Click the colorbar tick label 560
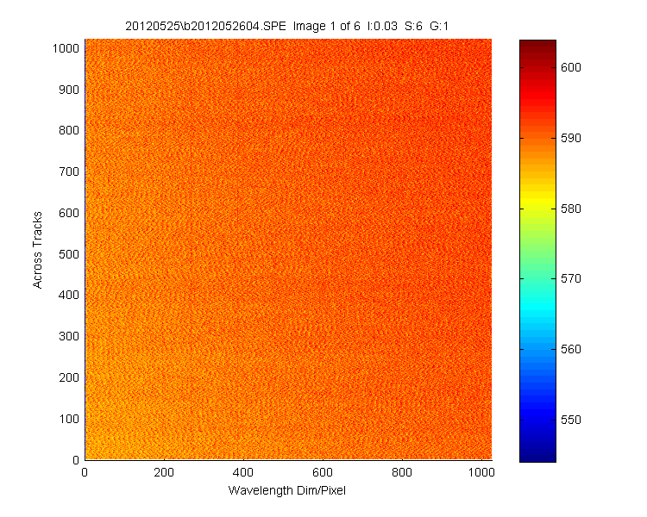Screen dimensions: 647x517 571,349
